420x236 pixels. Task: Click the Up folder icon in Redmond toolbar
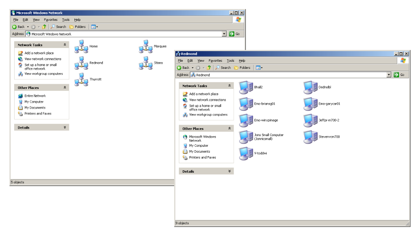click(209, 68)
